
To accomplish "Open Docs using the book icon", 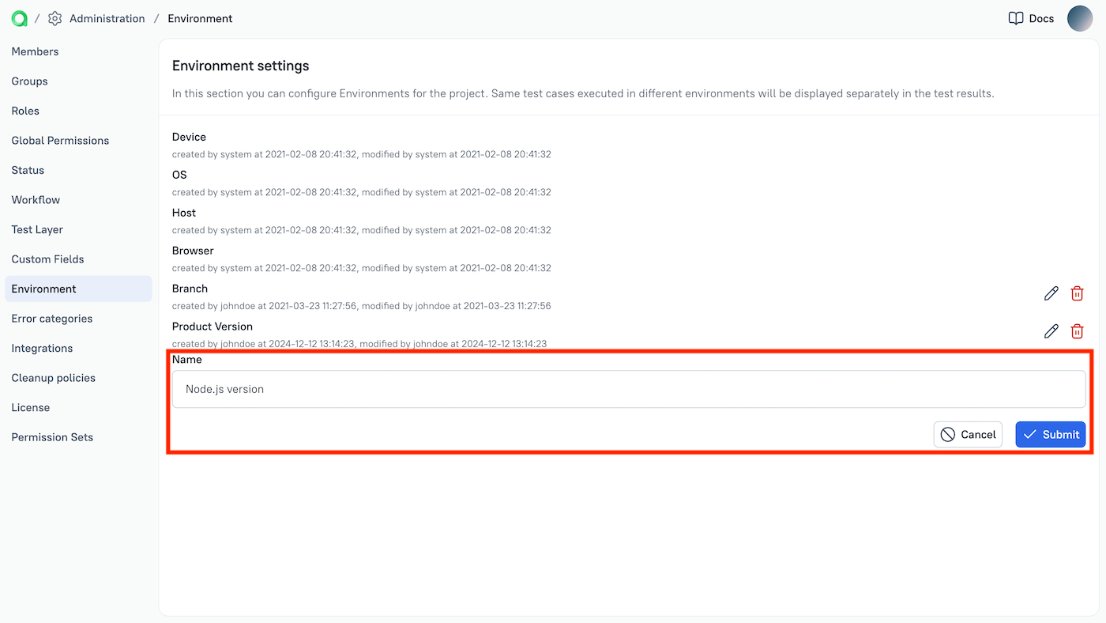I will [x=1030, y=18].
